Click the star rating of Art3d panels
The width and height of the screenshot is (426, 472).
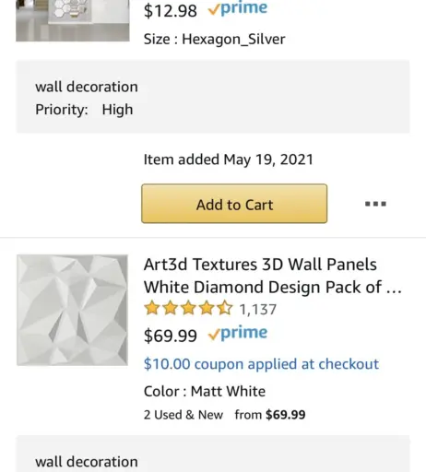[x=188, y=308]
